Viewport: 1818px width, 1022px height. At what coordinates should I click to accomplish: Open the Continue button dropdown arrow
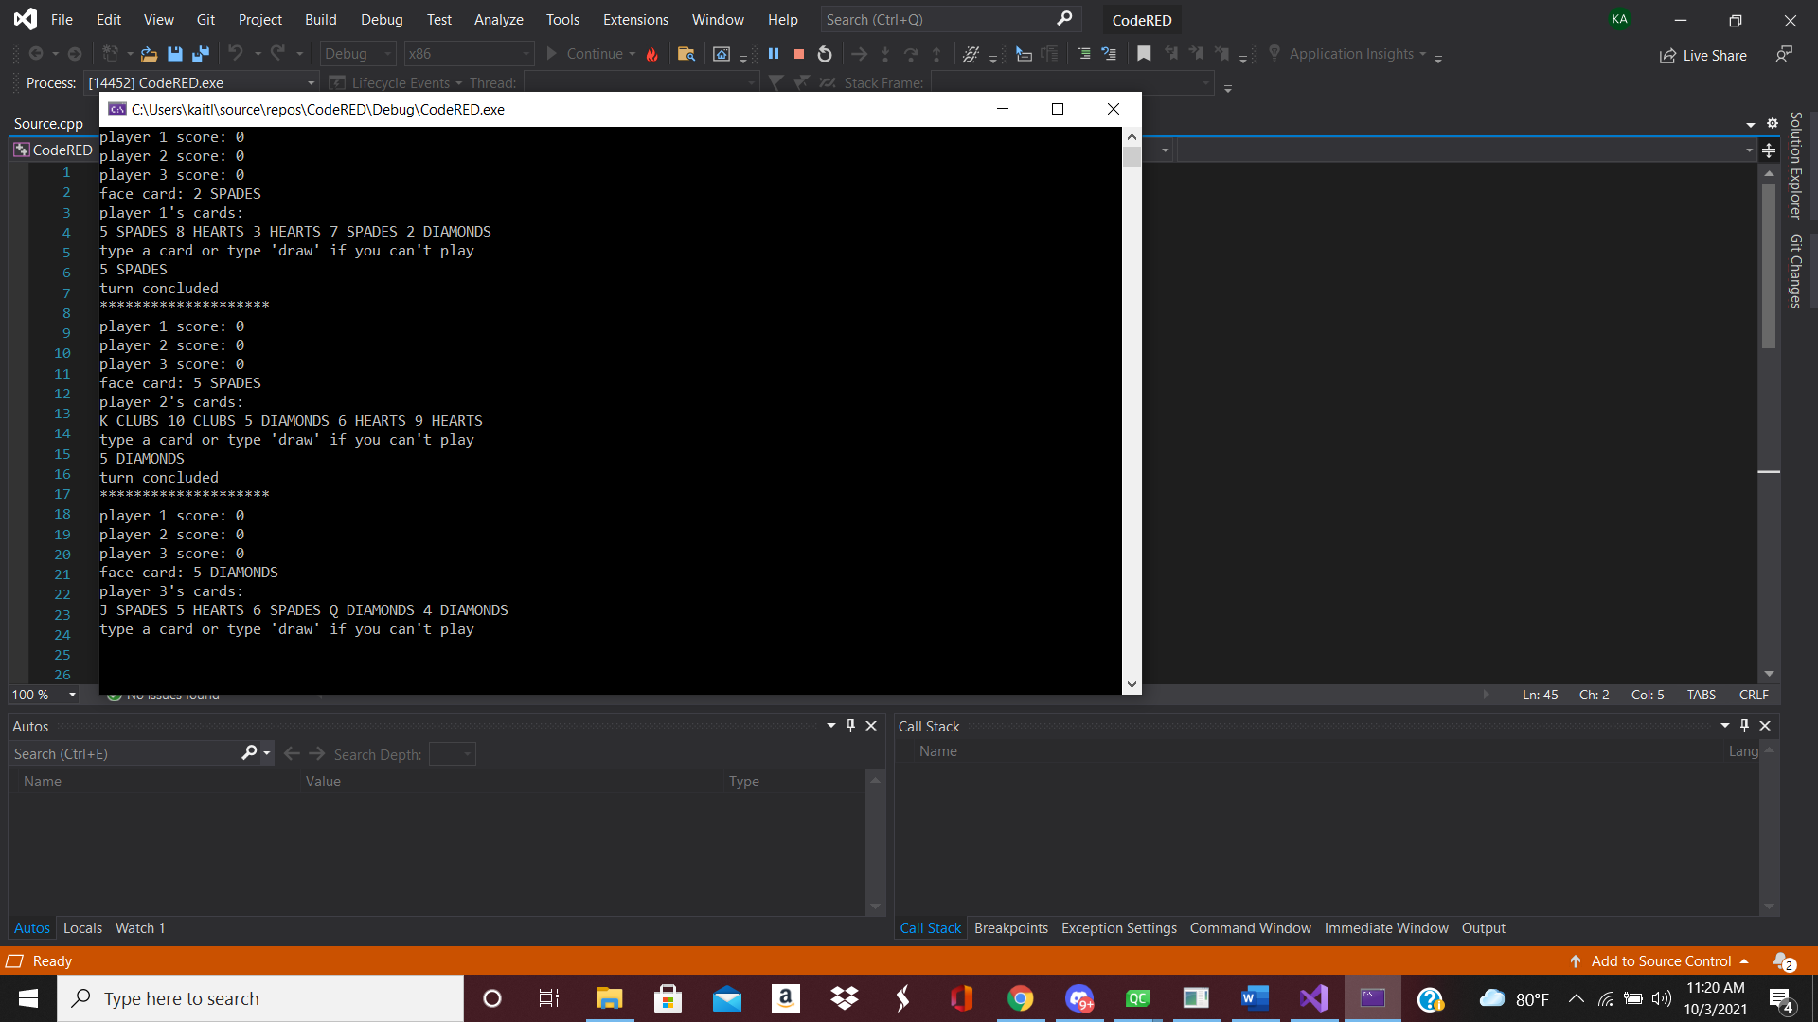[x=633, y=54]
